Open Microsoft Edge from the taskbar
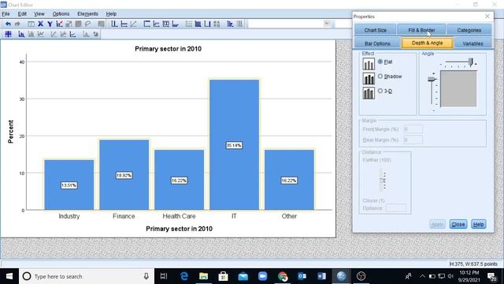The width and height of the screenshot is (504, 284). 183,276
